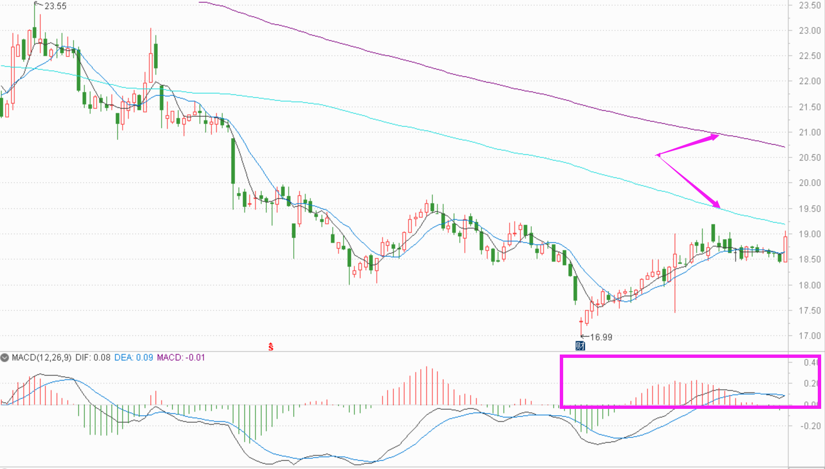Click the 19.00 price axis label

[x=810, y=234]
